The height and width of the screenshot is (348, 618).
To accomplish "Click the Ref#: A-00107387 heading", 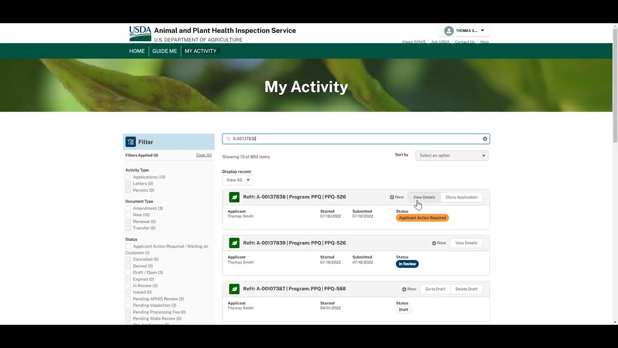I will tap(295, 289).
